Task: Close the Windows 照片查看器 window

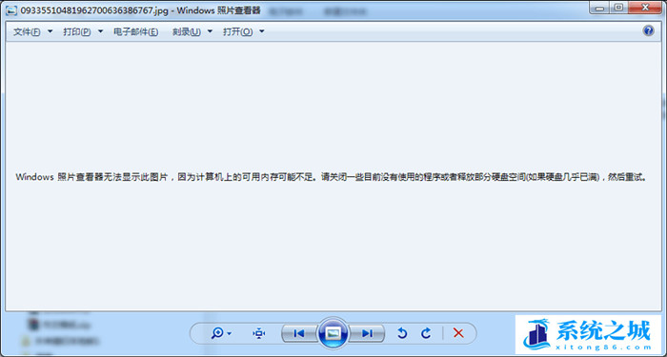Action: (x=645, y=8)
